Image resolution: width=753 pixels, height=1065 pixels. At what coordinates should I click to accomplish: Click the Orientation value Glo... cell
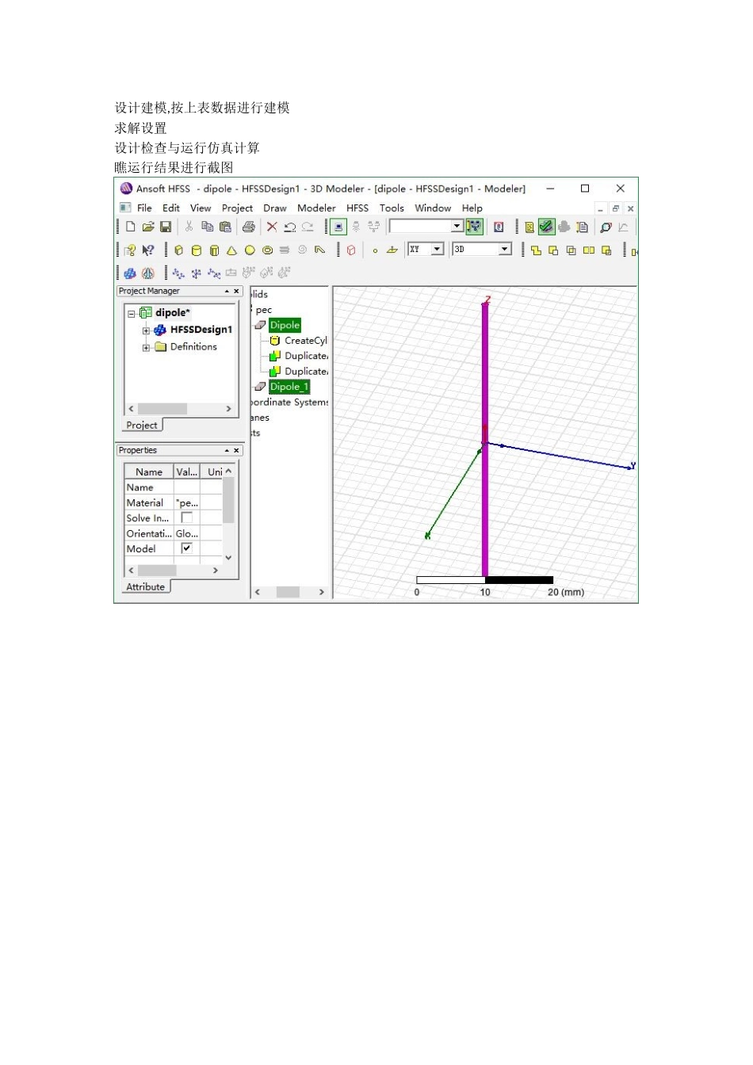[187, 533]
